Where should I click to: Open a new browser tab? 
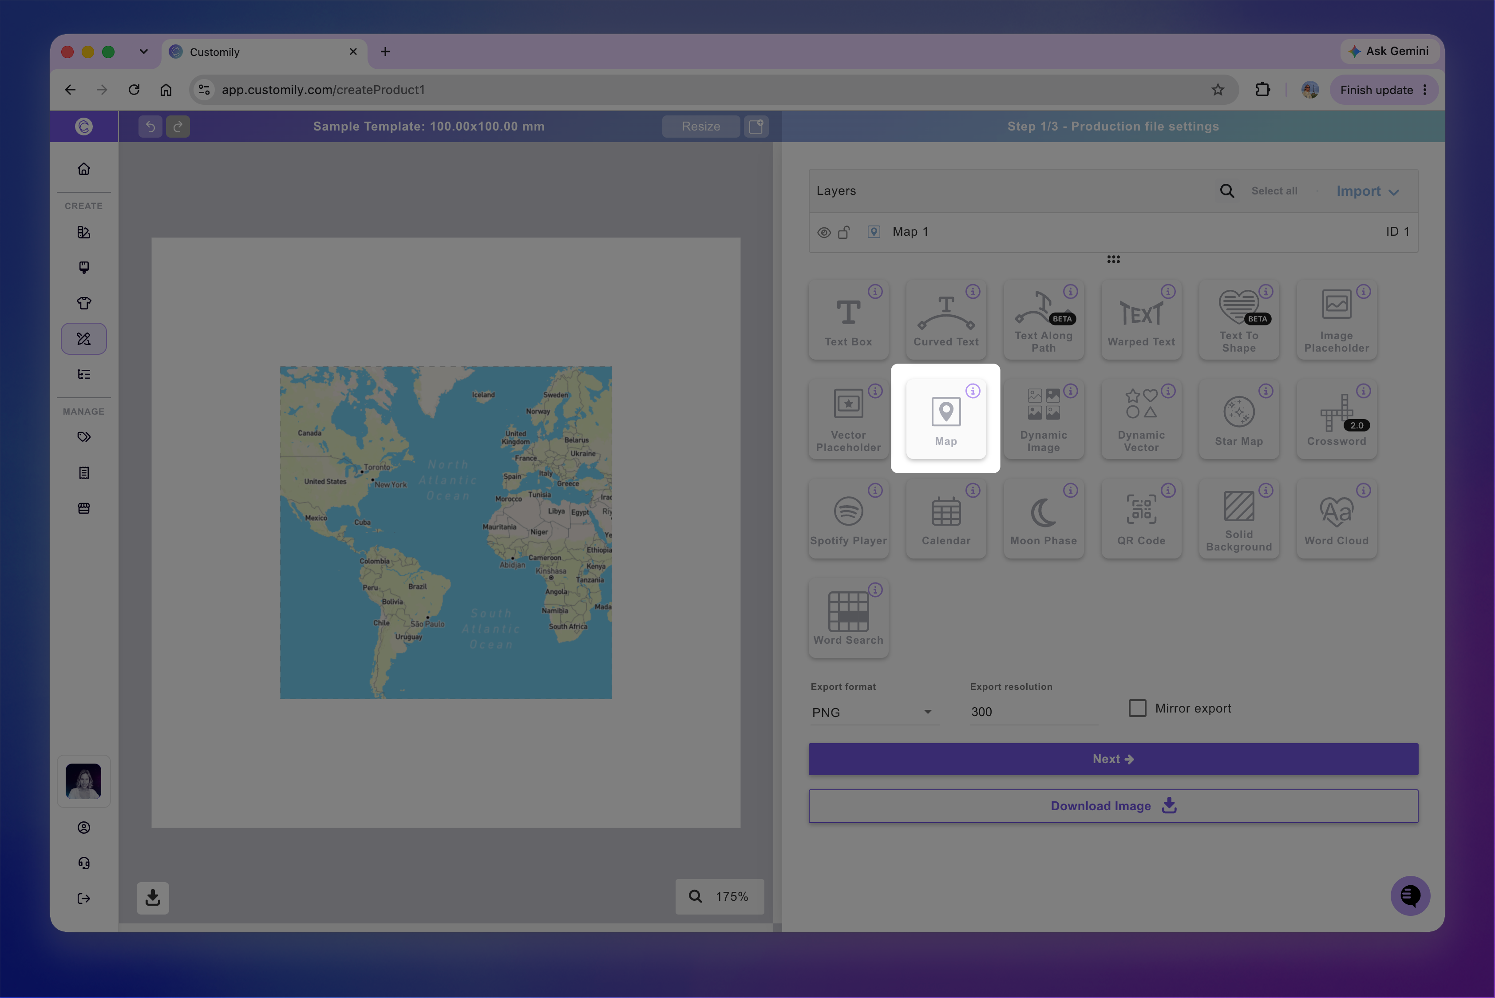pos(385,51)
